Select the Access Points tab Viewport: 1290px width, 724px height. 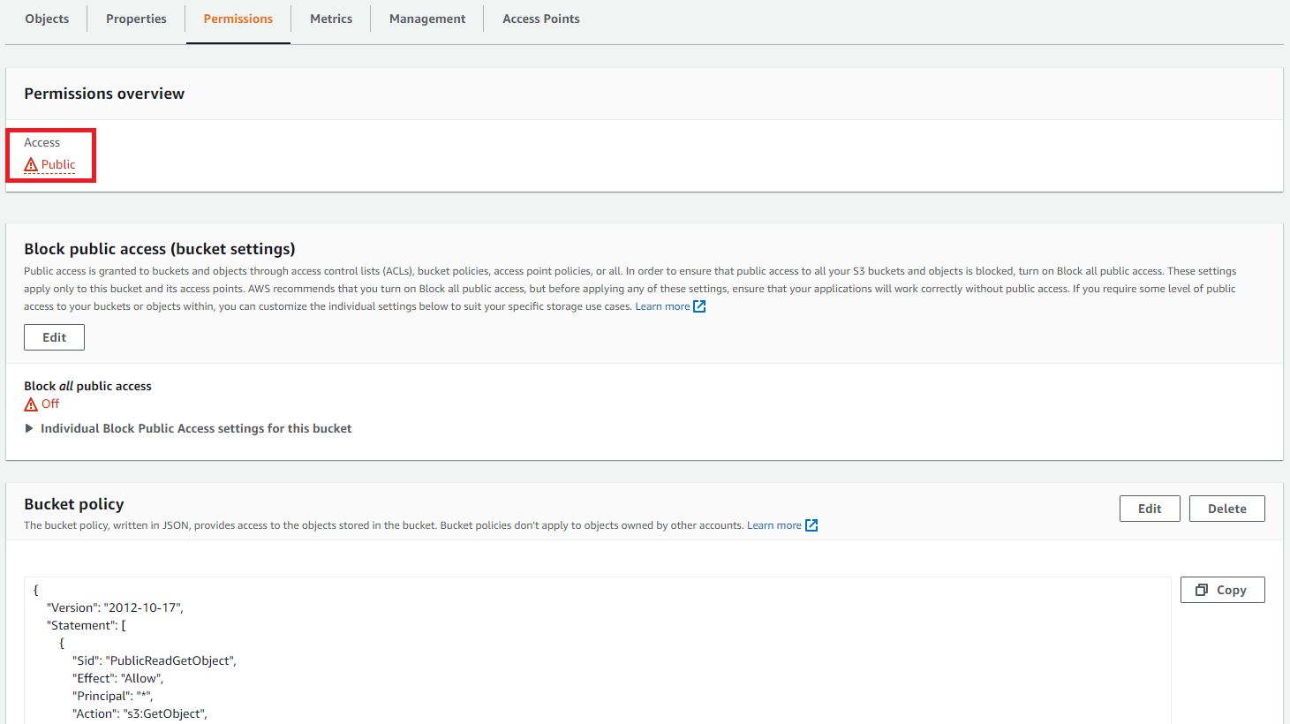540,18
